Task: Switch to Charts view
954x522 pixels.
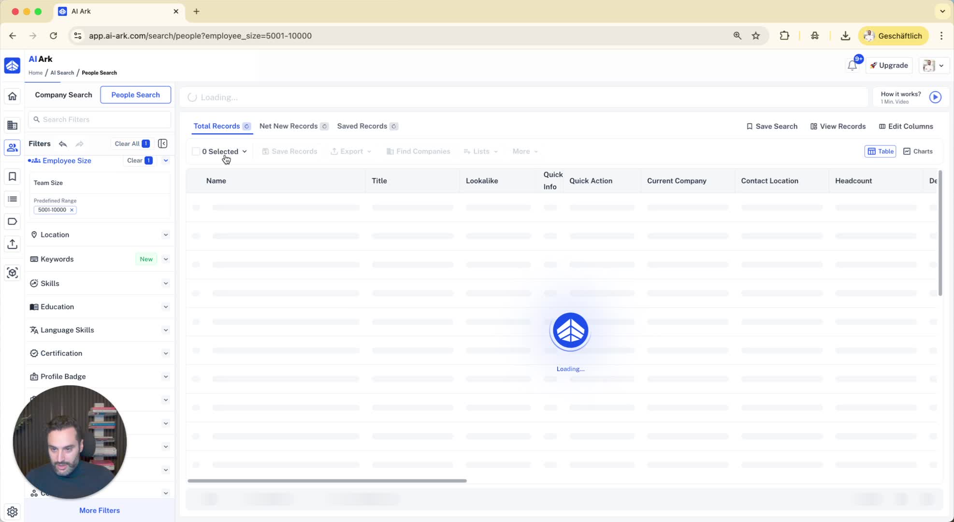Action: click(x=918, y=151)
